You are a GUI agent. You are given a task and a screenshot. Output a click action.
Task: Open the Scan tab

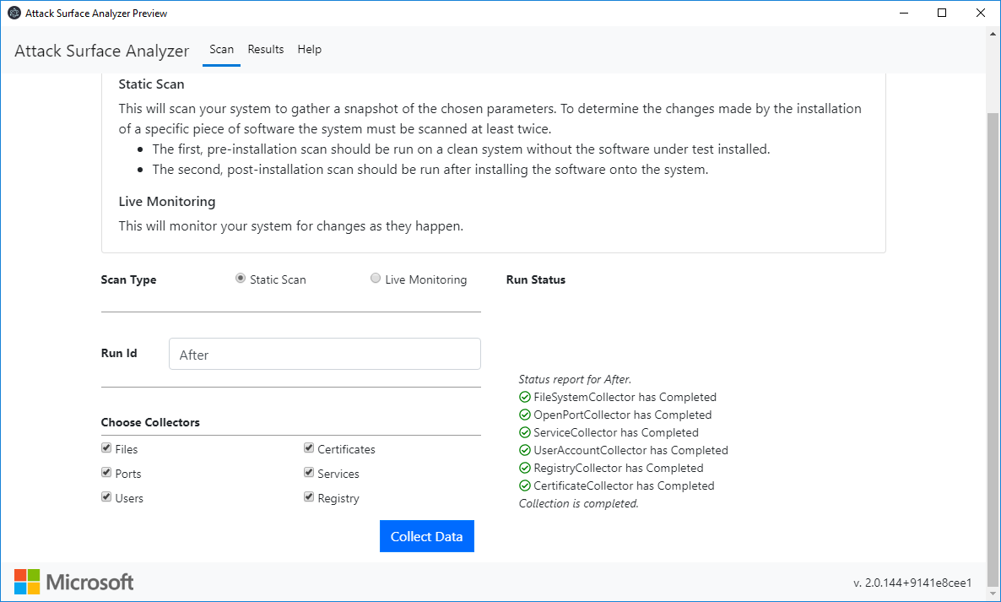221,50
